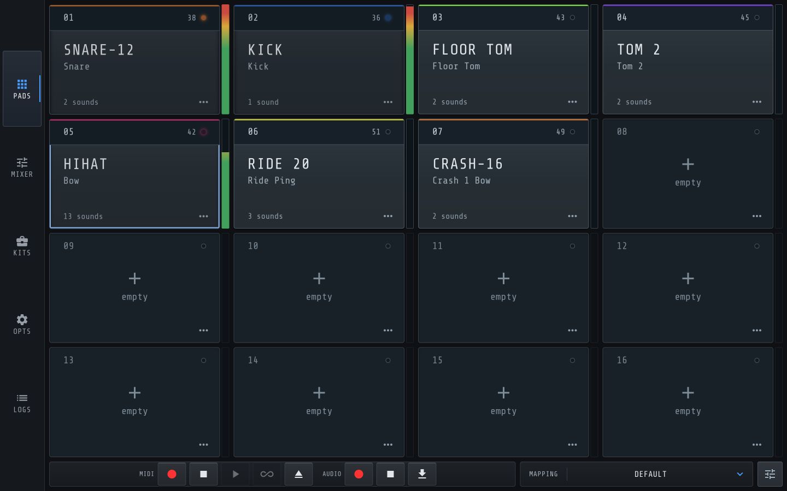This screenshot has height=491, width=787.
Task: Toggle orange indicator dot on pad 01
Action: pos(203,17)
